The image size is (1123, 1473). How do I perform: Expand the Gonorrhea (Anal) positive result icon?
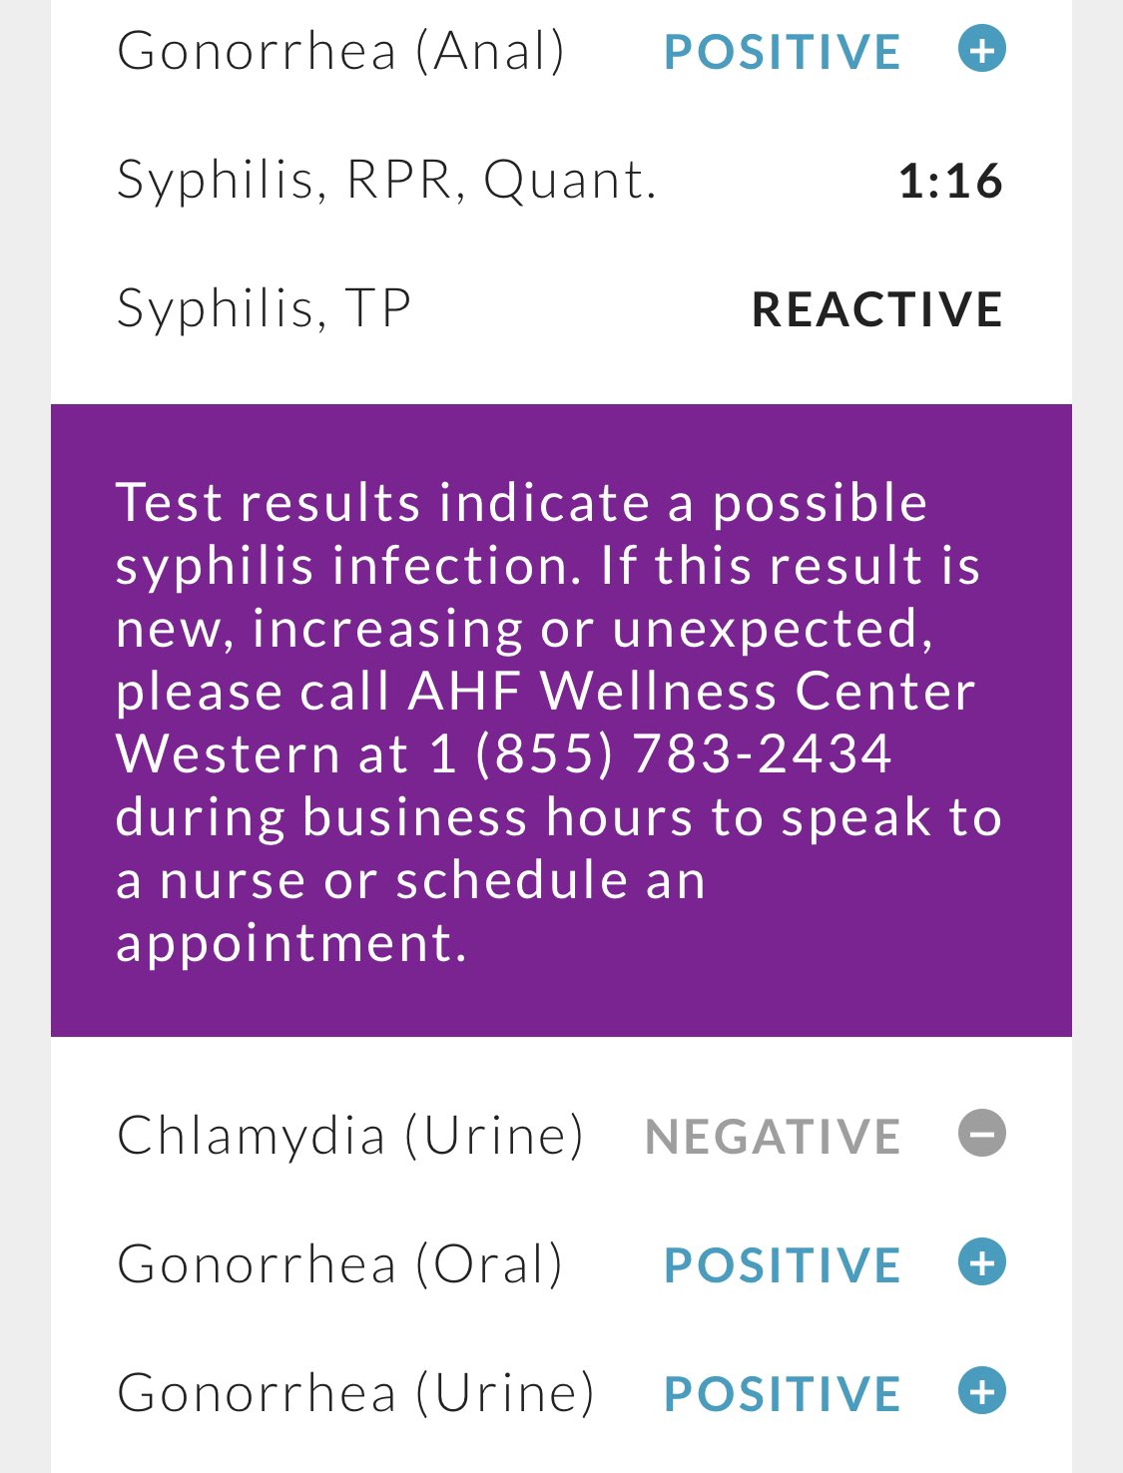981,50
